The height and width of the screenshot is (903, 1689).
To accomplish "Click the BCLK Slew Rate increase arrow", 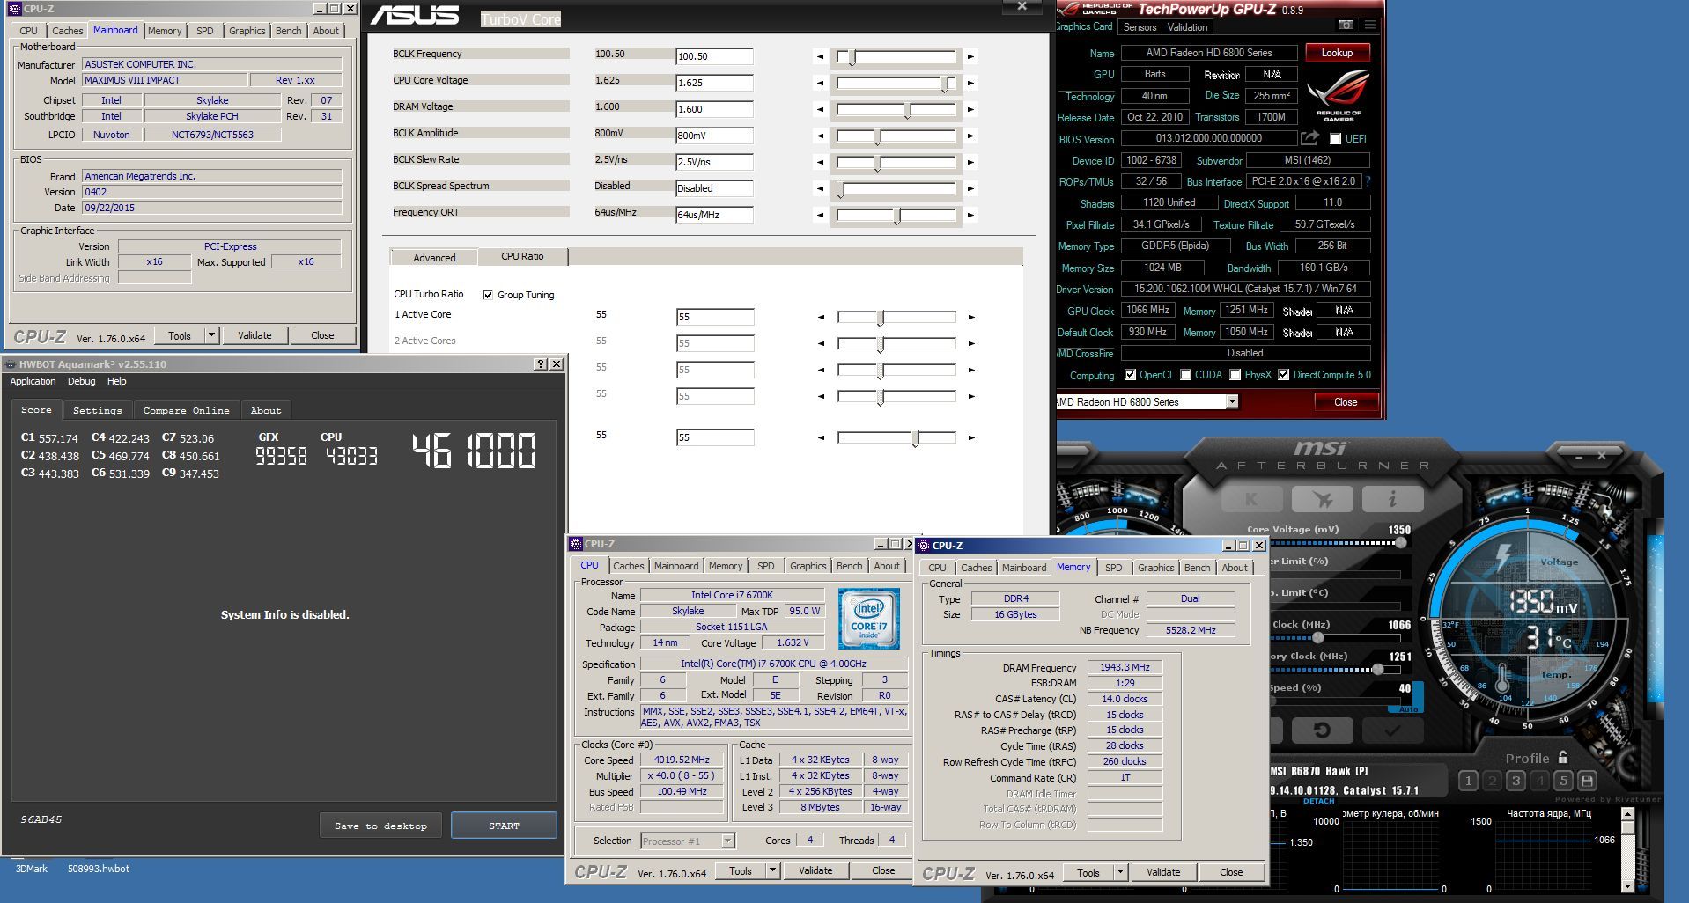I will pyautogui.click(x=970, y=162).
